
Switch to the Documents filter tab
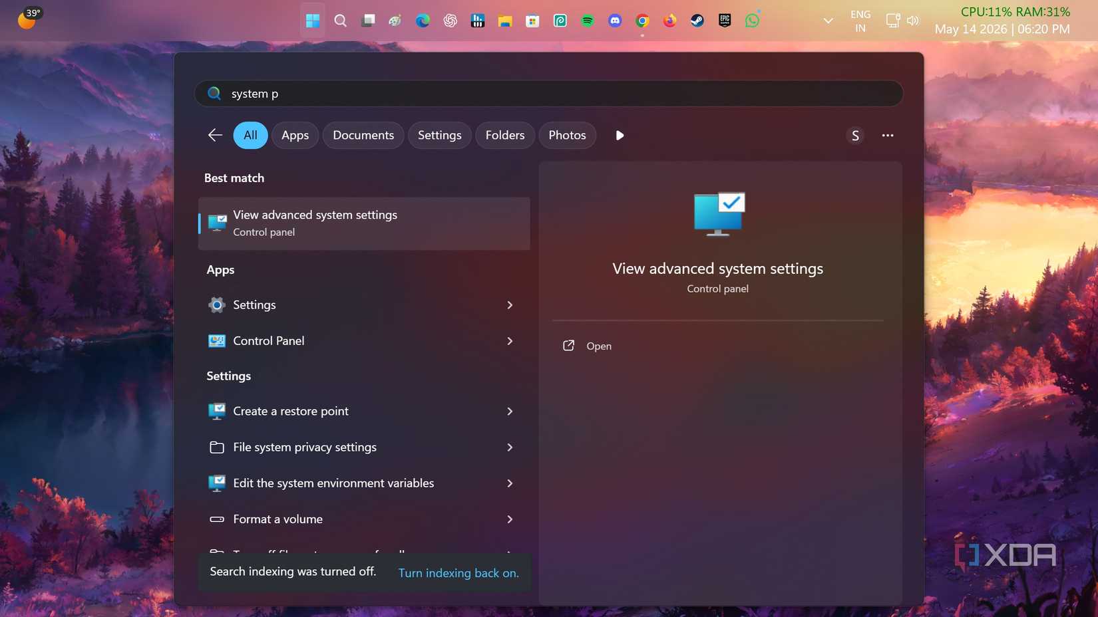[x=363, y=135]
